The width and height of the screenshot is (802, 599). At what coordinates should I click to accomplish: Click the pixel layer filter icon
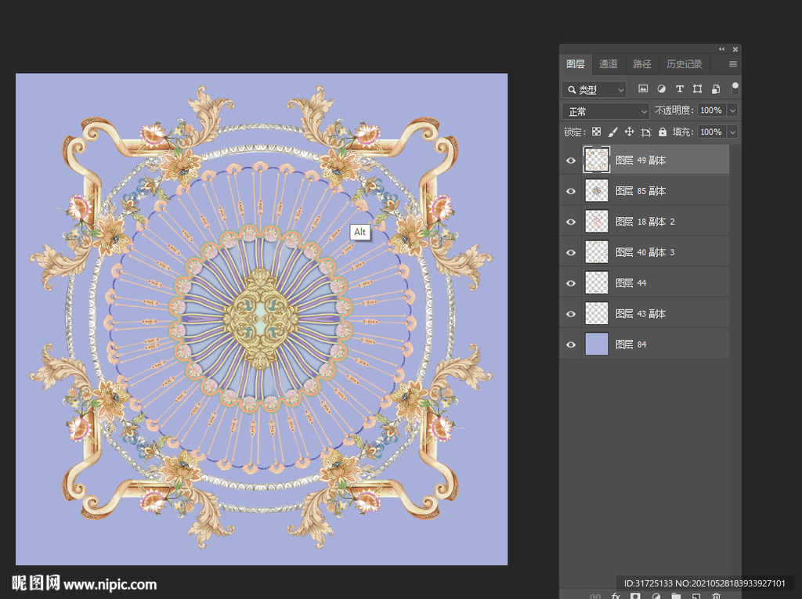(643, 89)
